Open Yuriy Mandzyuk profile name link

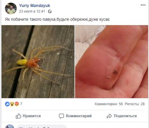coord(35,5)
